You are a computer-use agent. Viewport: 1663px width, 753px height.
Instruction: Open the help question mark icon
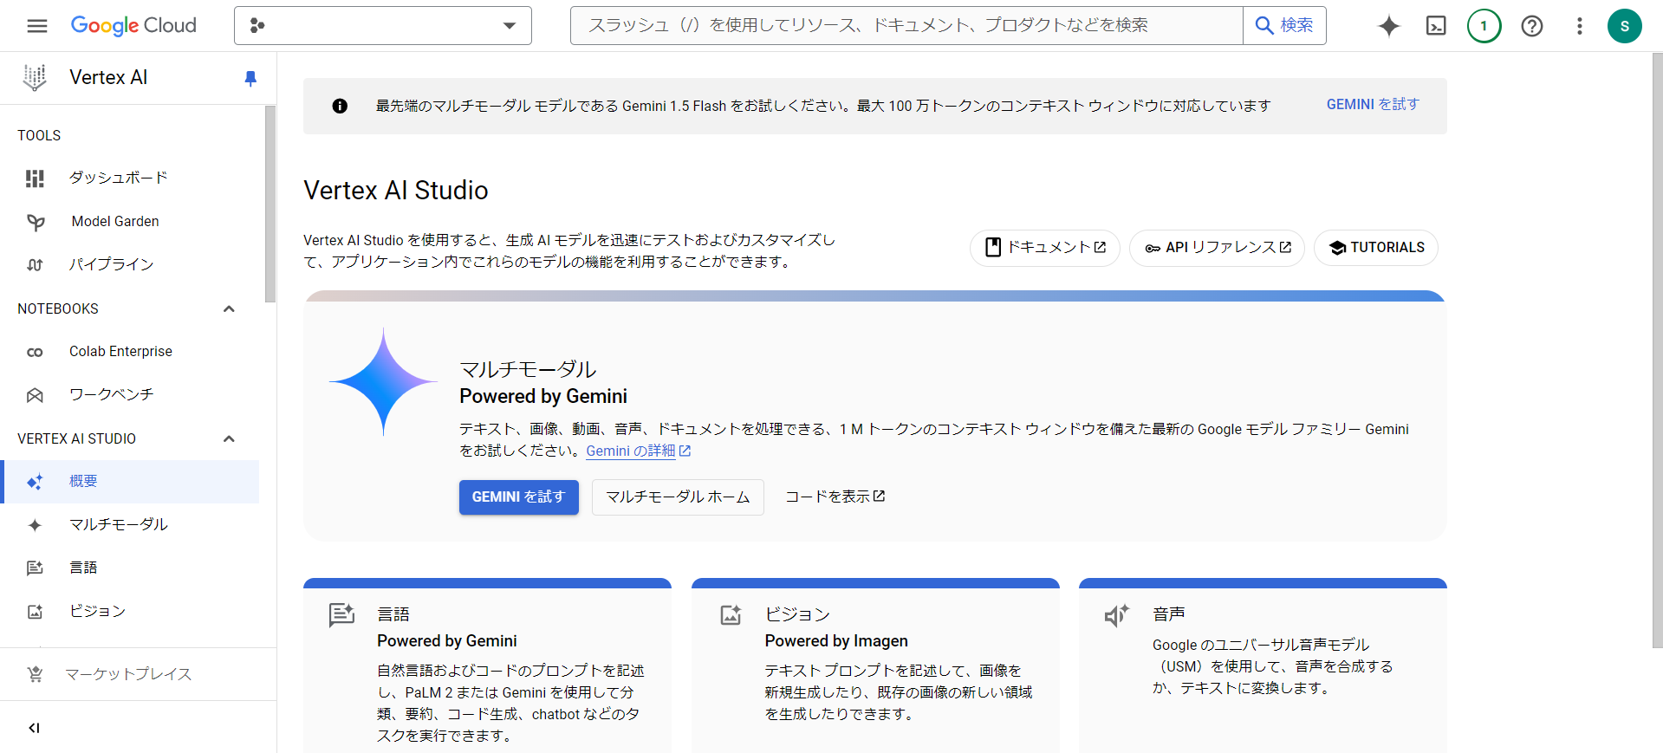point(1531,26)
